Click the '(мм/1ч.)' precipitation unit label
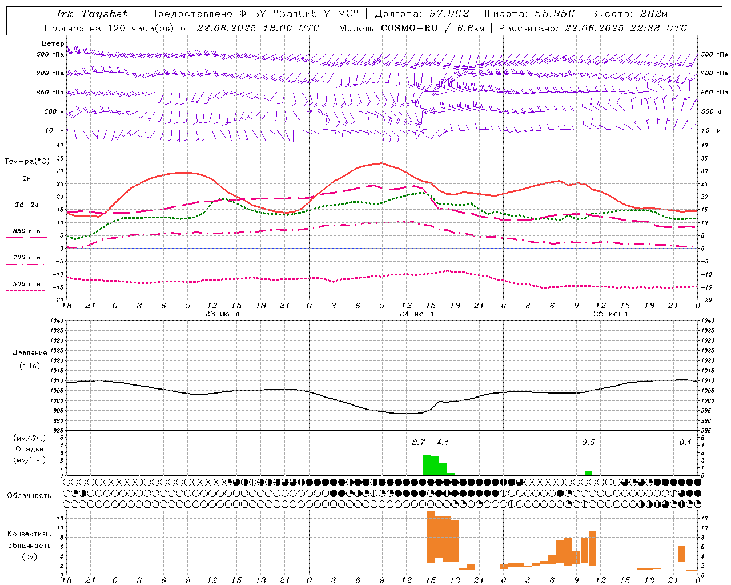This screenshot has height=585, width=731. pos(30,460)
